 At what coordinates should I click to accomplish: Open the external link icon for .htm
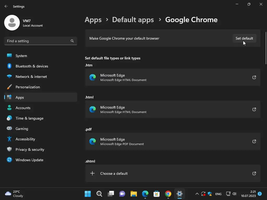(254, 77)
